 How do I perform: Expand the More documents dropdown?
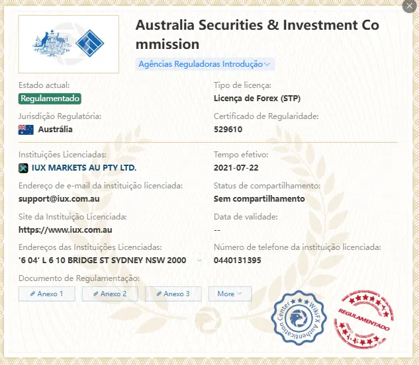[230, 294]
